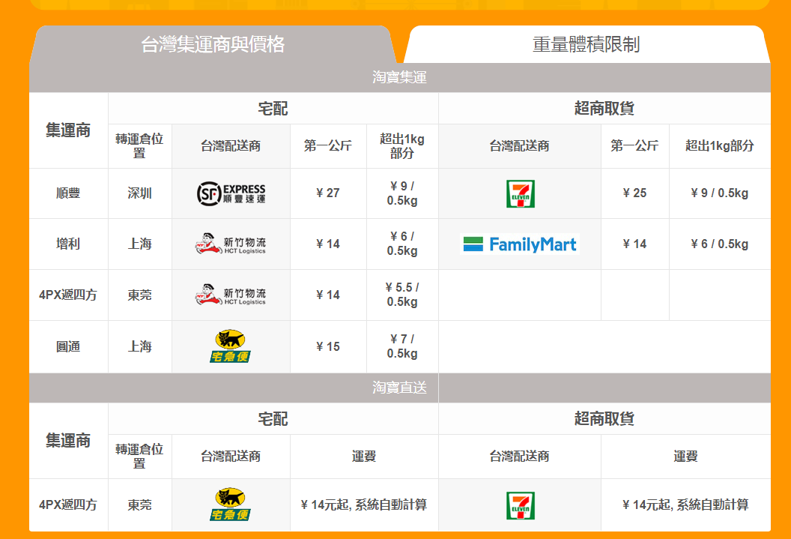Image resolution: width=791 pixels, height=539 pixels.
Task: Click ¥ 14 in the FamilyMart pickup row
Action: [x=634, y=244]
